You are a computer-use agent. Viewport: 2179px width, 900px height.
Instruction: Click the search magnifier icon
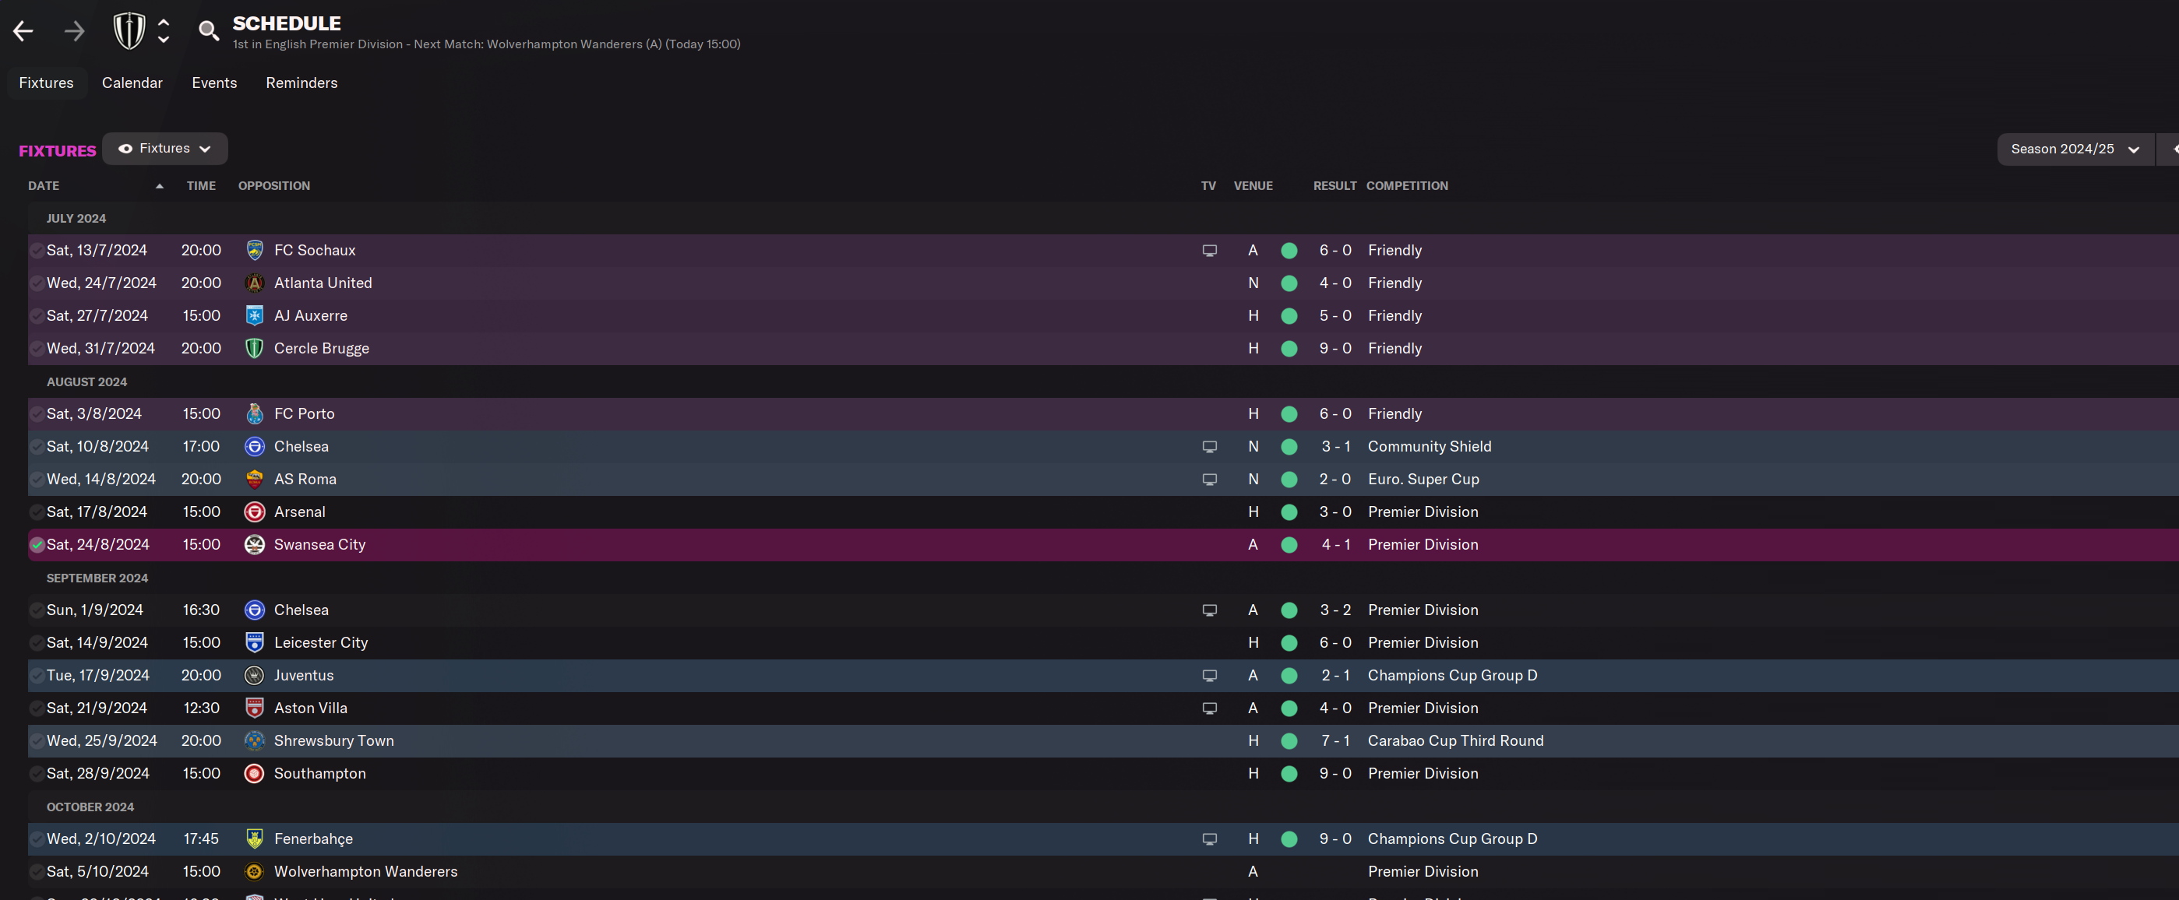pyautogui.click(x=208, y=31)
